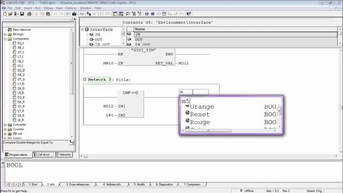Viewport: 343px width, 193px height.
Task: Switch to the 6: Diagnostics tab
Action: click(x=164, y=184)
